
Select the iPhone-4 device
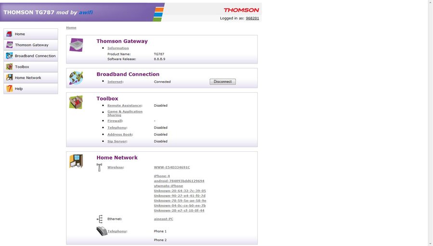(162, 176)
